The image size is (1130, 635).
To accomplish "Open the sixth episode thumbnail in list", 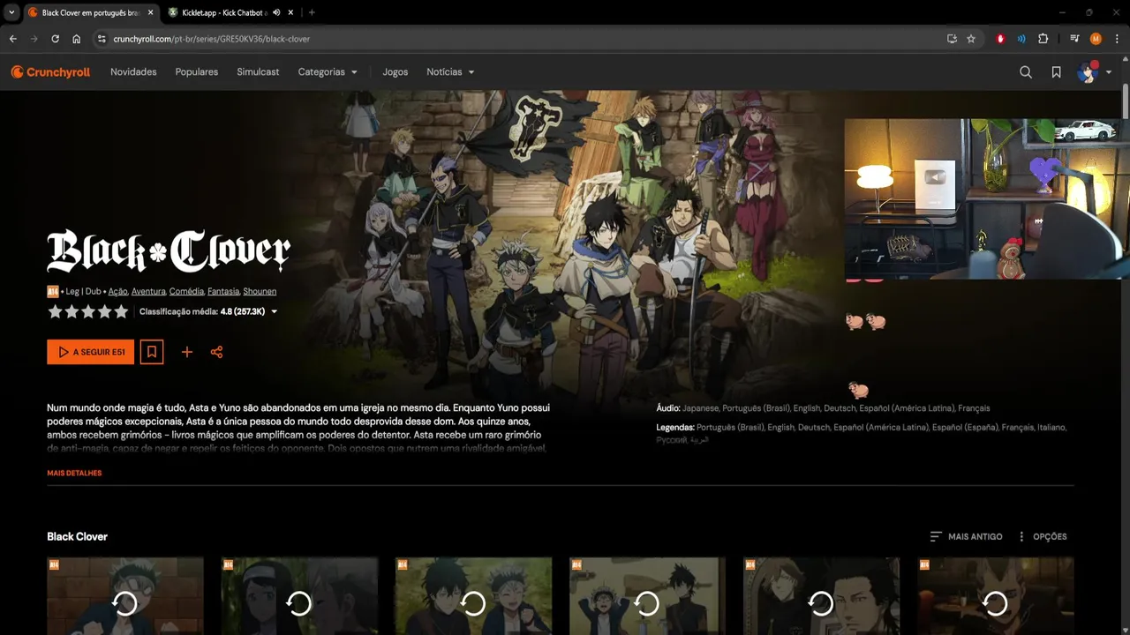I will 996,596.
